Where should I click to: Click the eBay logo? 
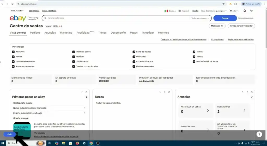[x=18, y=18]
